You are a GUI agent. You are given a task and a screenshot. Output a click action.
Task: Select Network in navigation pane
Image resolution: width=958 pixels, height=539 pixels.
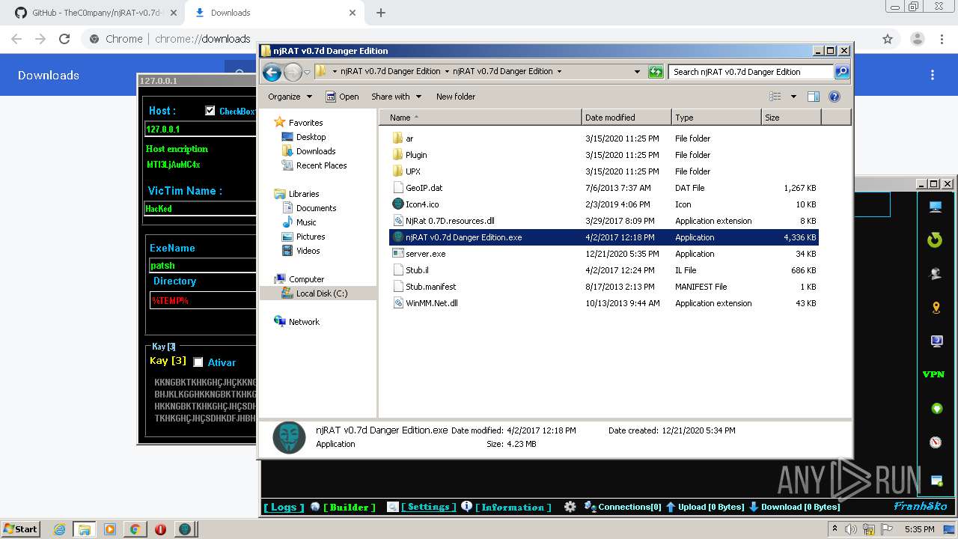(x=296, y=322)
